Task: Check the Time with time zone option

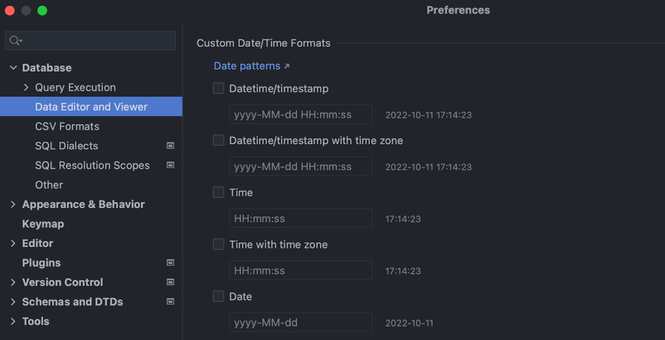Action: 219,244
